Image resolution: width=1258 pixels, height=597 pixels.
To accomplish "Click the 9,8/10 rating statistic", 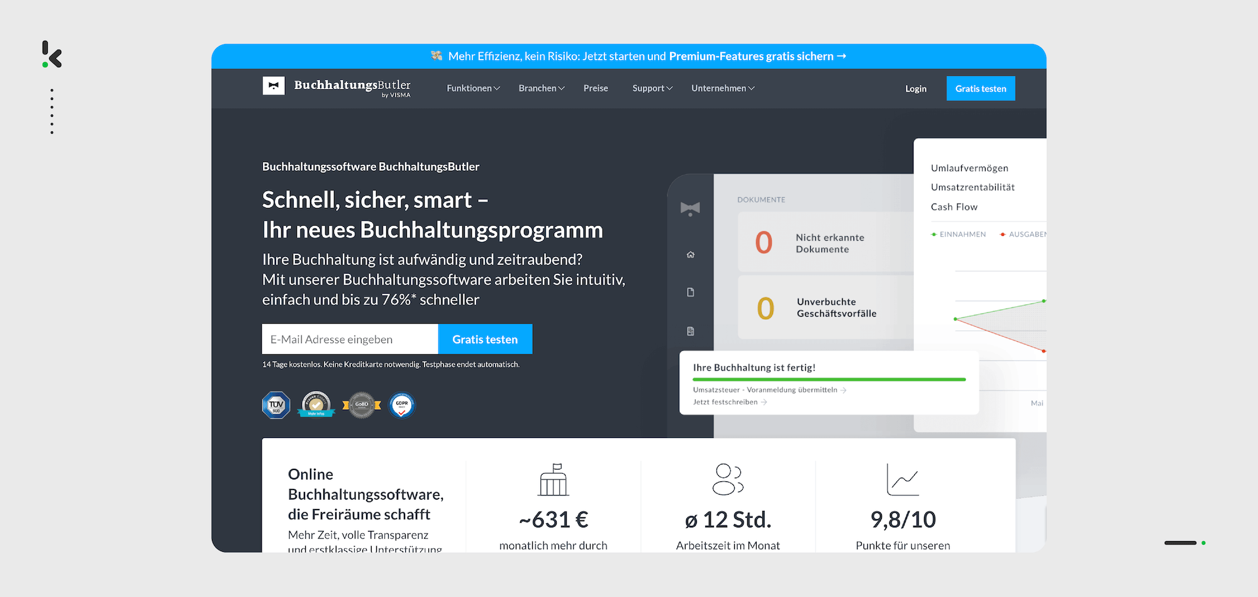I will click(903, 520).
